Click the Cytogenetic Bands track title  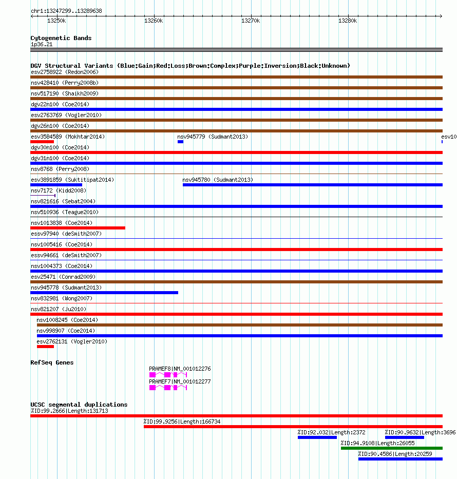point(61,38)
